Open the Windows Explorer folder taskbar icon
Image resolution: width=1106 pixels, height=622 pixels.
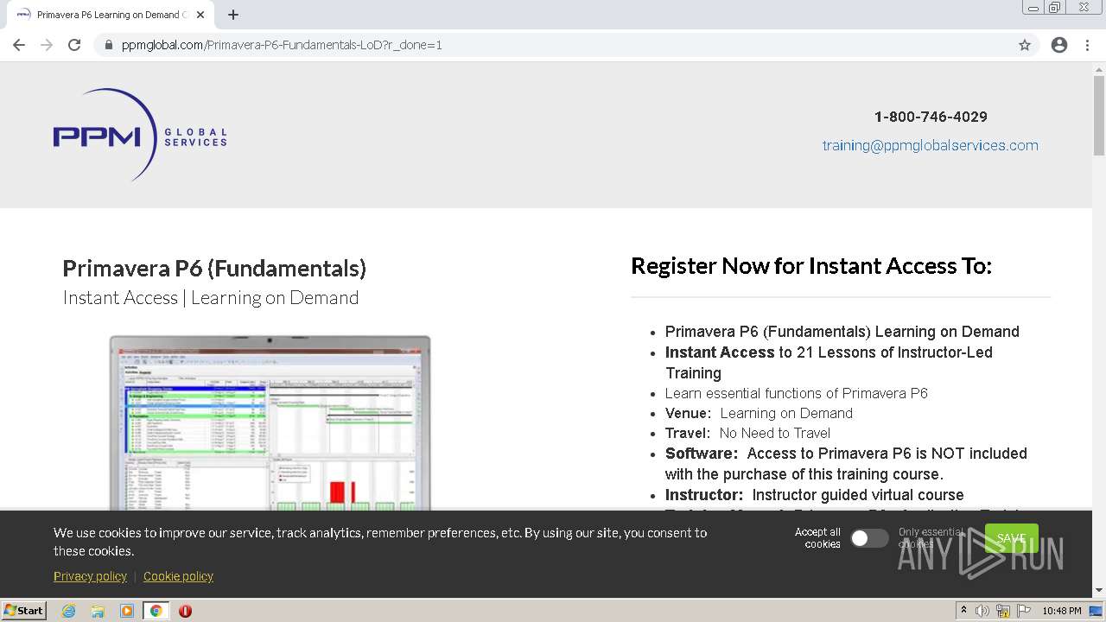[x=98, y=611]
